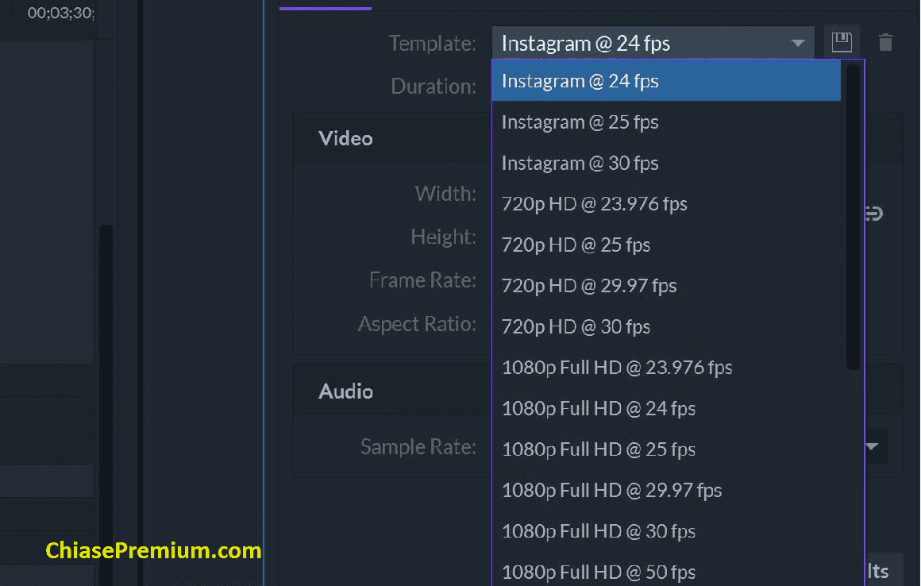Choose Instagram @ 25 fps template
Image resolution: width=921 pixels, height=586 pixels.
point(666,122)
